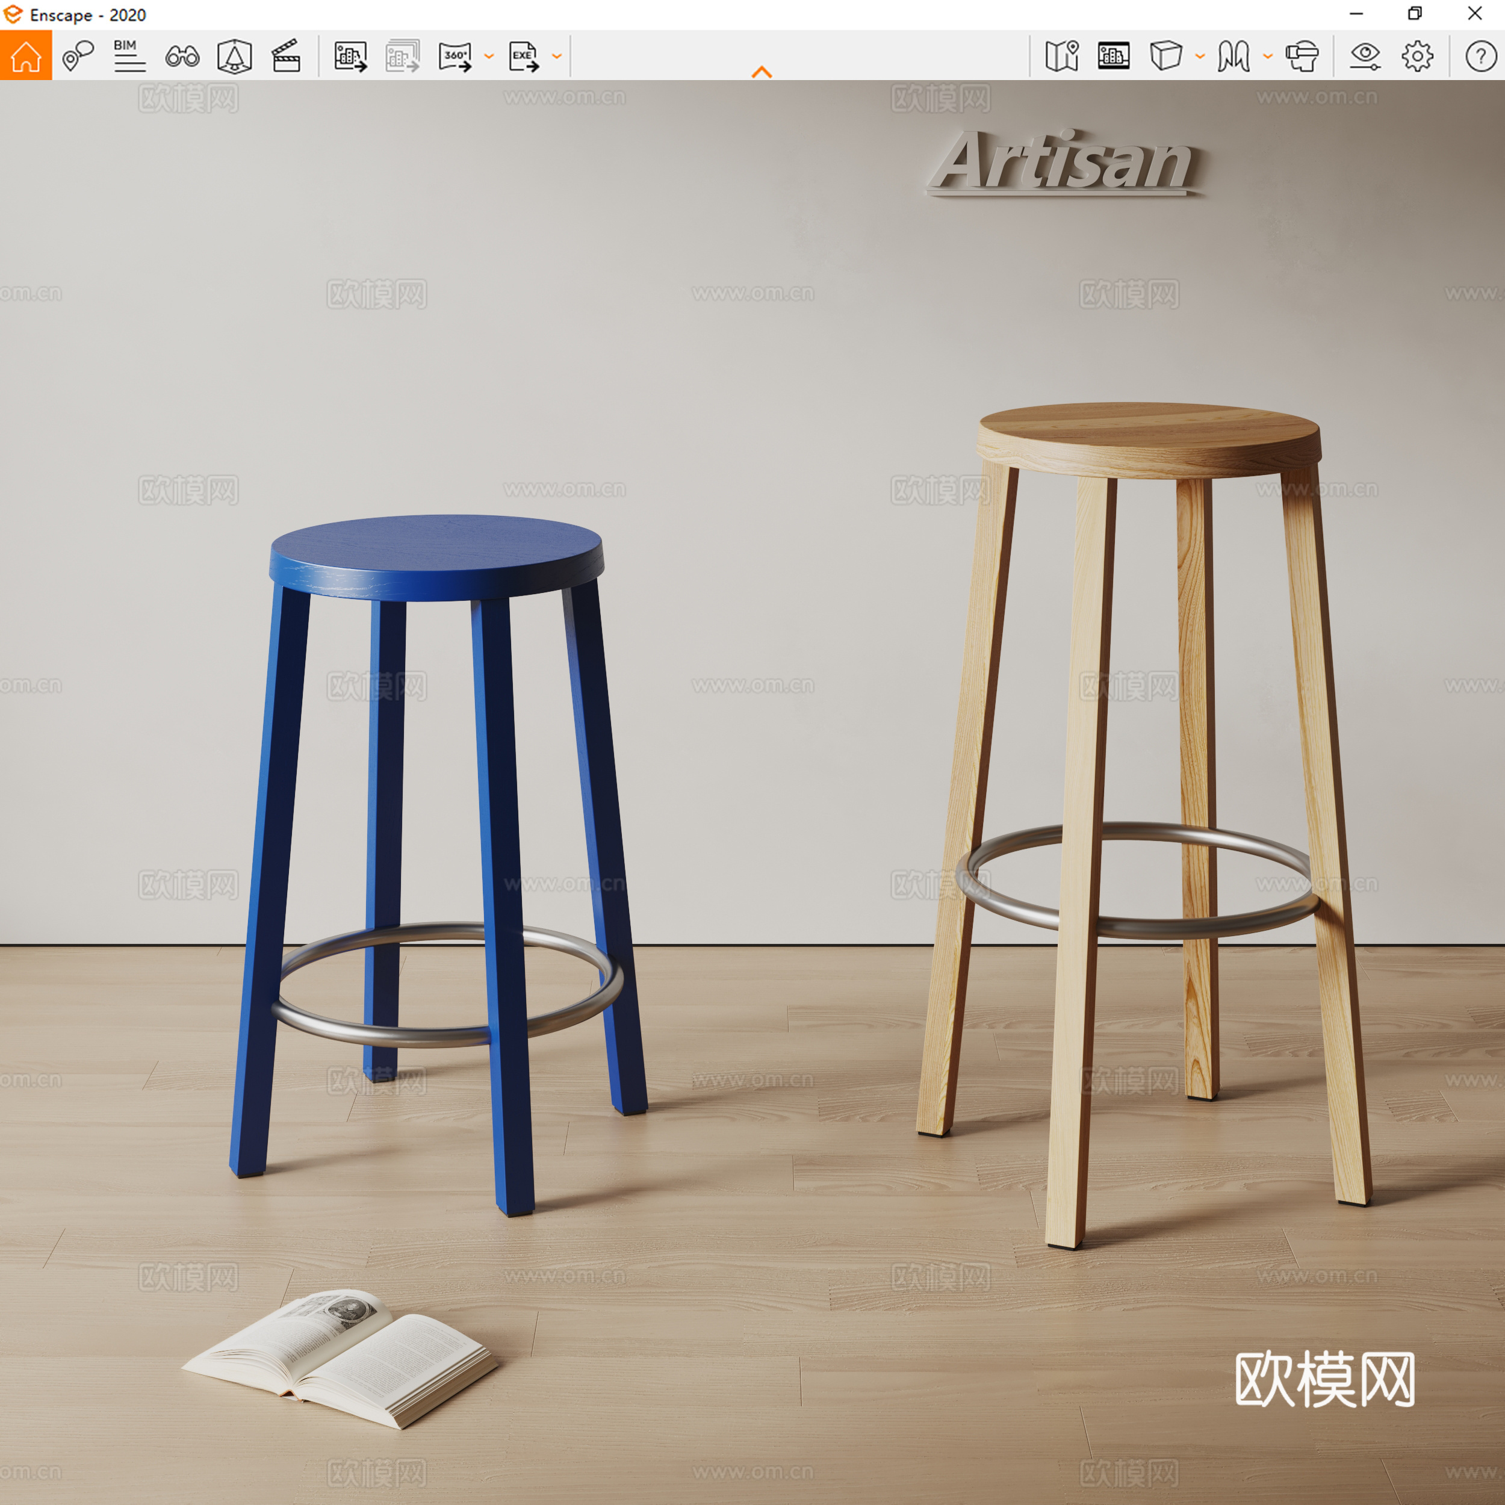This screenshot has height=1505, width=1505.
Task: Toggle orthographic projection view
Action: tap(1168, 56)
